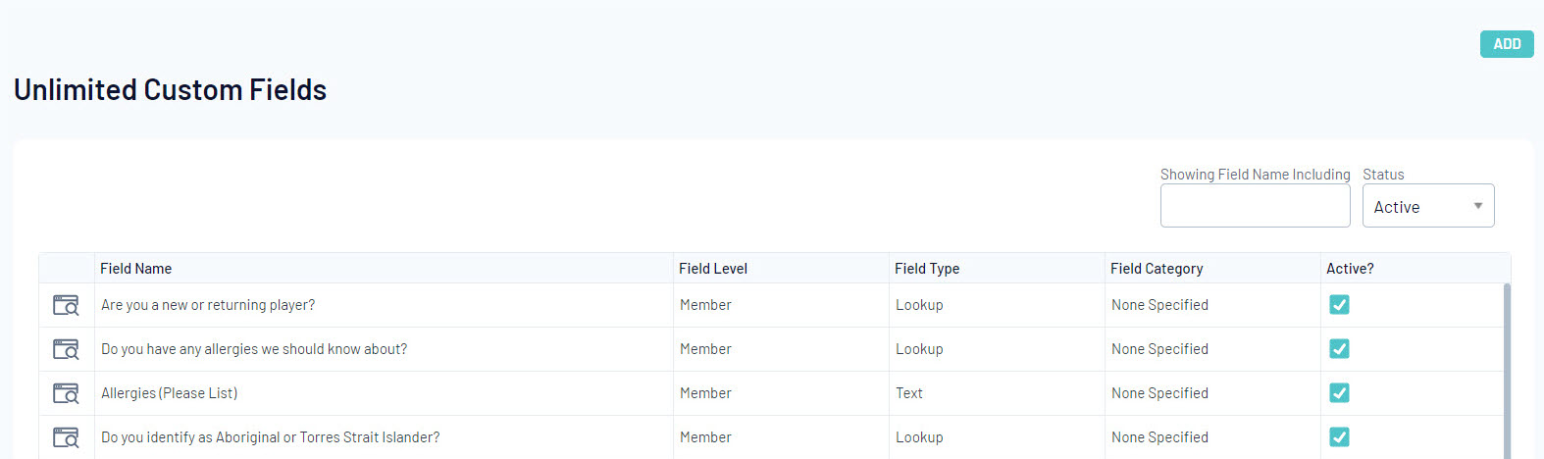Click the Status dropdown arrow

[1477, 206]
